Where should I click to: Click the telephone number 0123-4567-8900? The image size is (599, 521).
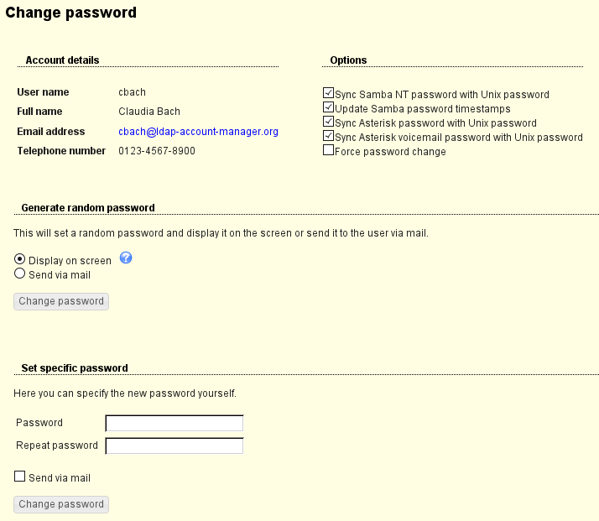tap(157, 151)
